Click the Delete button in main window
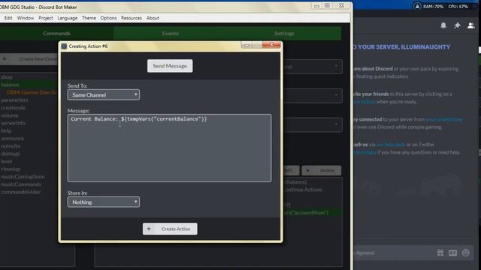481x270 pixels. click(321, 170)
